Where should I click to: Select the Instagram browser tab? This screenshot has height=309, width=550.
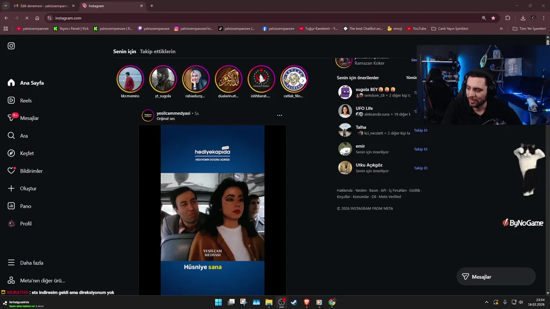point(112,6)
